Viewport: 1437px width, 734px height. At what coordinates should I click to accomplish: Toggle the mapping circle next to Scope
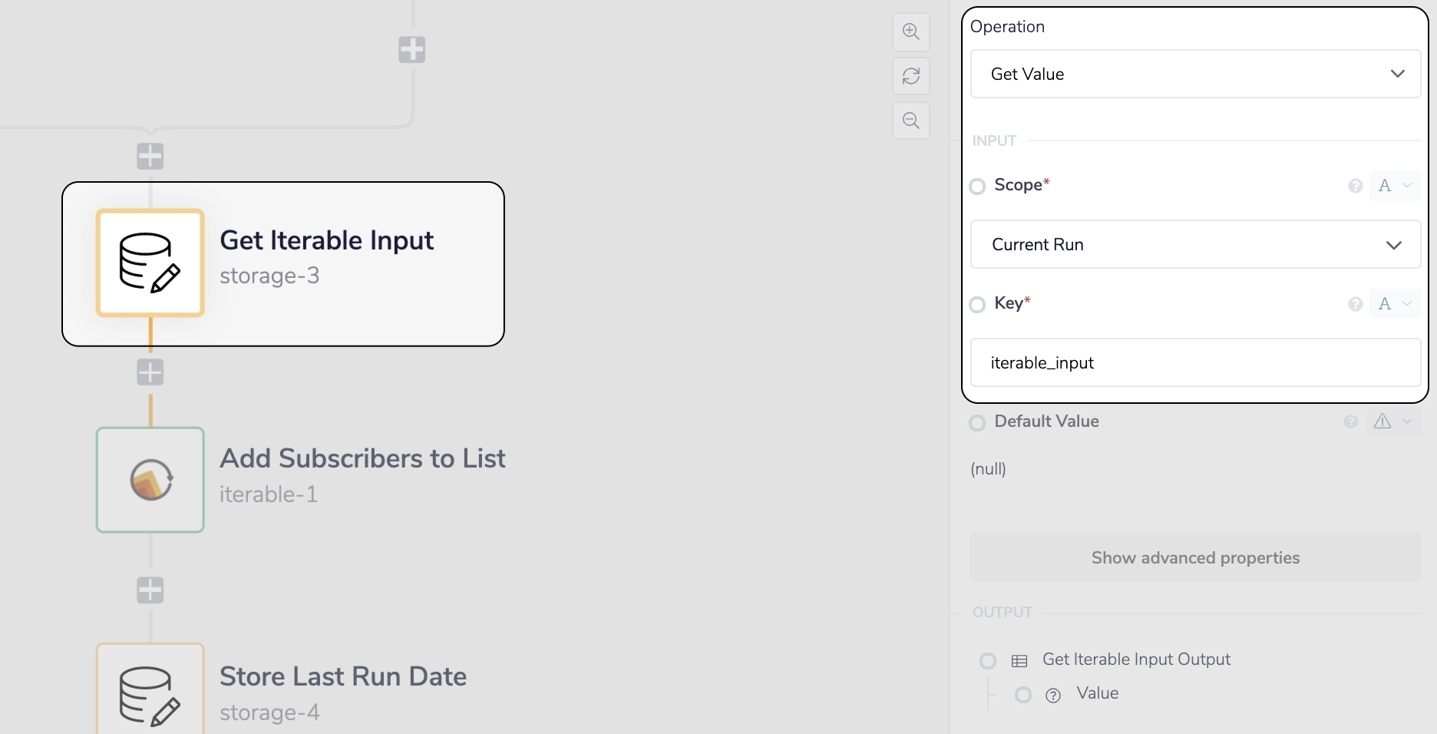point(977,186)
